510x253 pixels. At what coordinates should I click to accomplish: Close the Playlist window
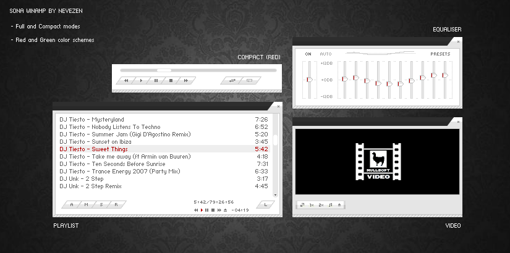coord(278,106)
